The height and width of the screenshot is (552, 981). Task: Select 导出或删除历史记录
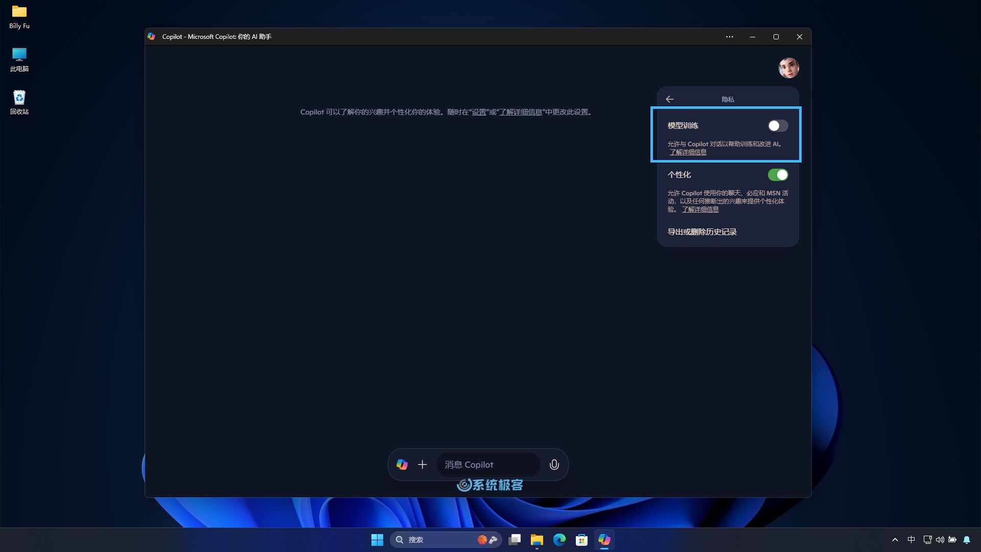coord(702,232)
